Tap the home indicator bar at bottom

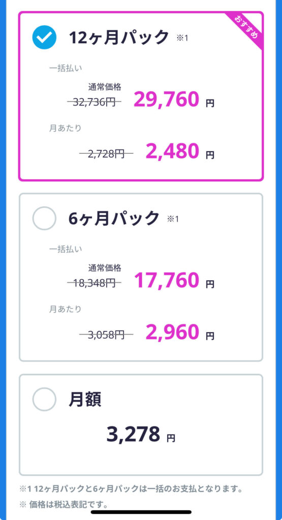141,512
